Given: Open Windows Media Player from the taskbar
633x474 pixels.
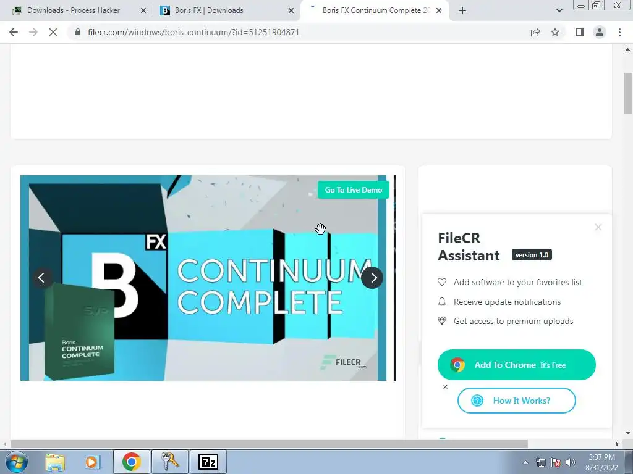Looking at the screenshot, I should click(91, 462).
